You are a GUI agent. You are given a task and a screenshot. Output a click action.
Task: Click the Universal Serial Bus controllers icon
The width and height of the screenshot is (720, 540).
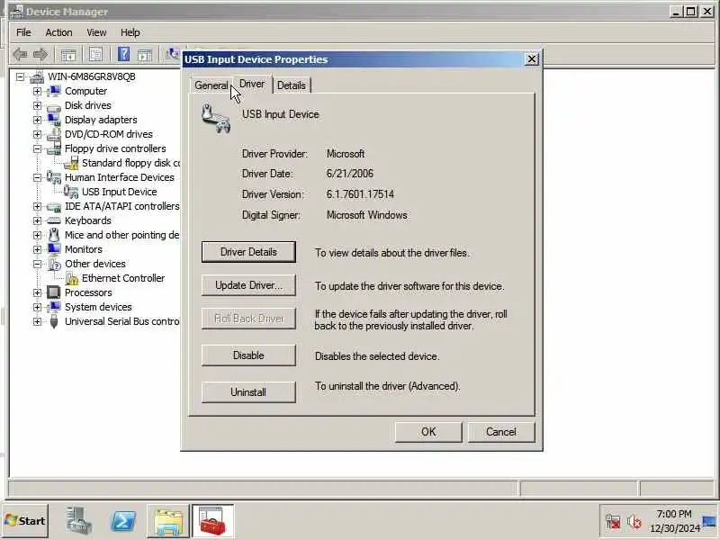point(54,321)
